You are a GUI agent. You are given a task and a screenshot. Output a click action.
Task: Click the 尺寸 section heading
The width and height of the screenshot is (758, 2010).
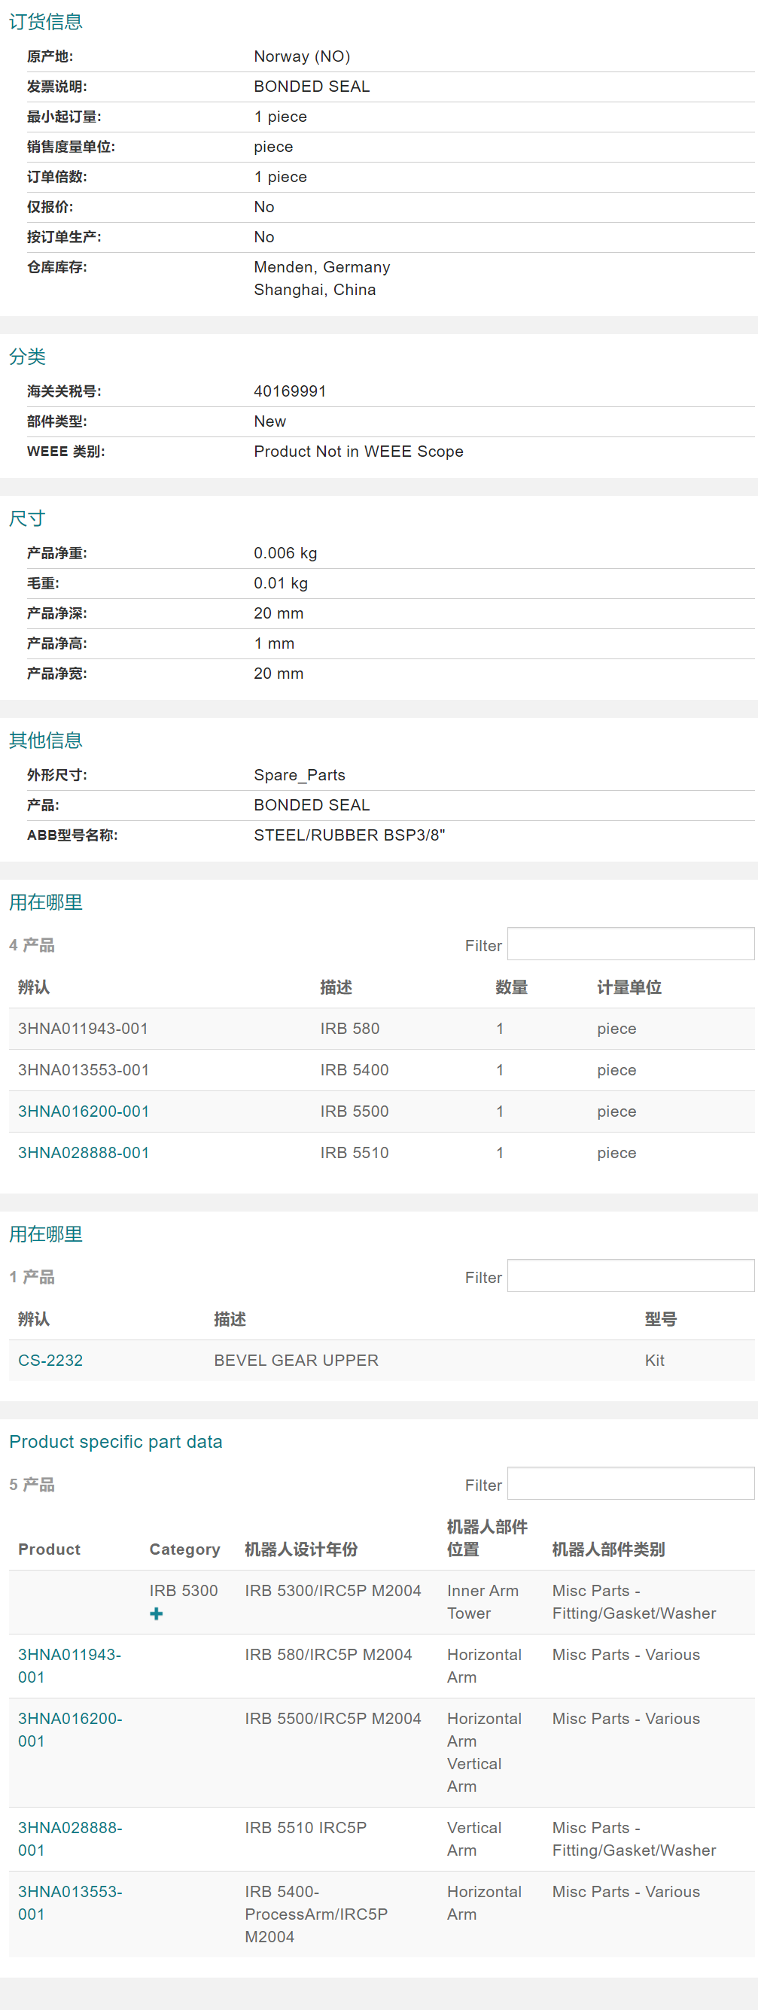[x=27, y=518]
